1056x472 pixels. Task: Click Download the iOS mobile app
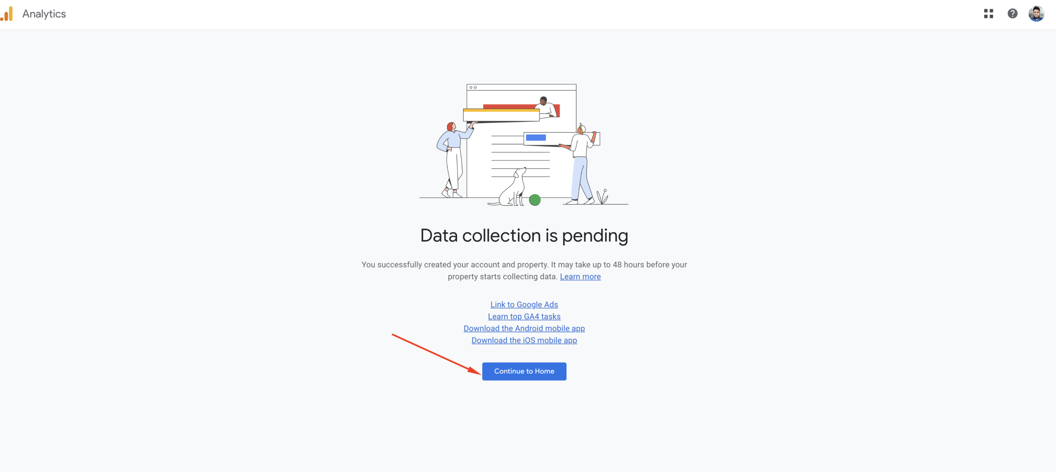tap(524, 340)
